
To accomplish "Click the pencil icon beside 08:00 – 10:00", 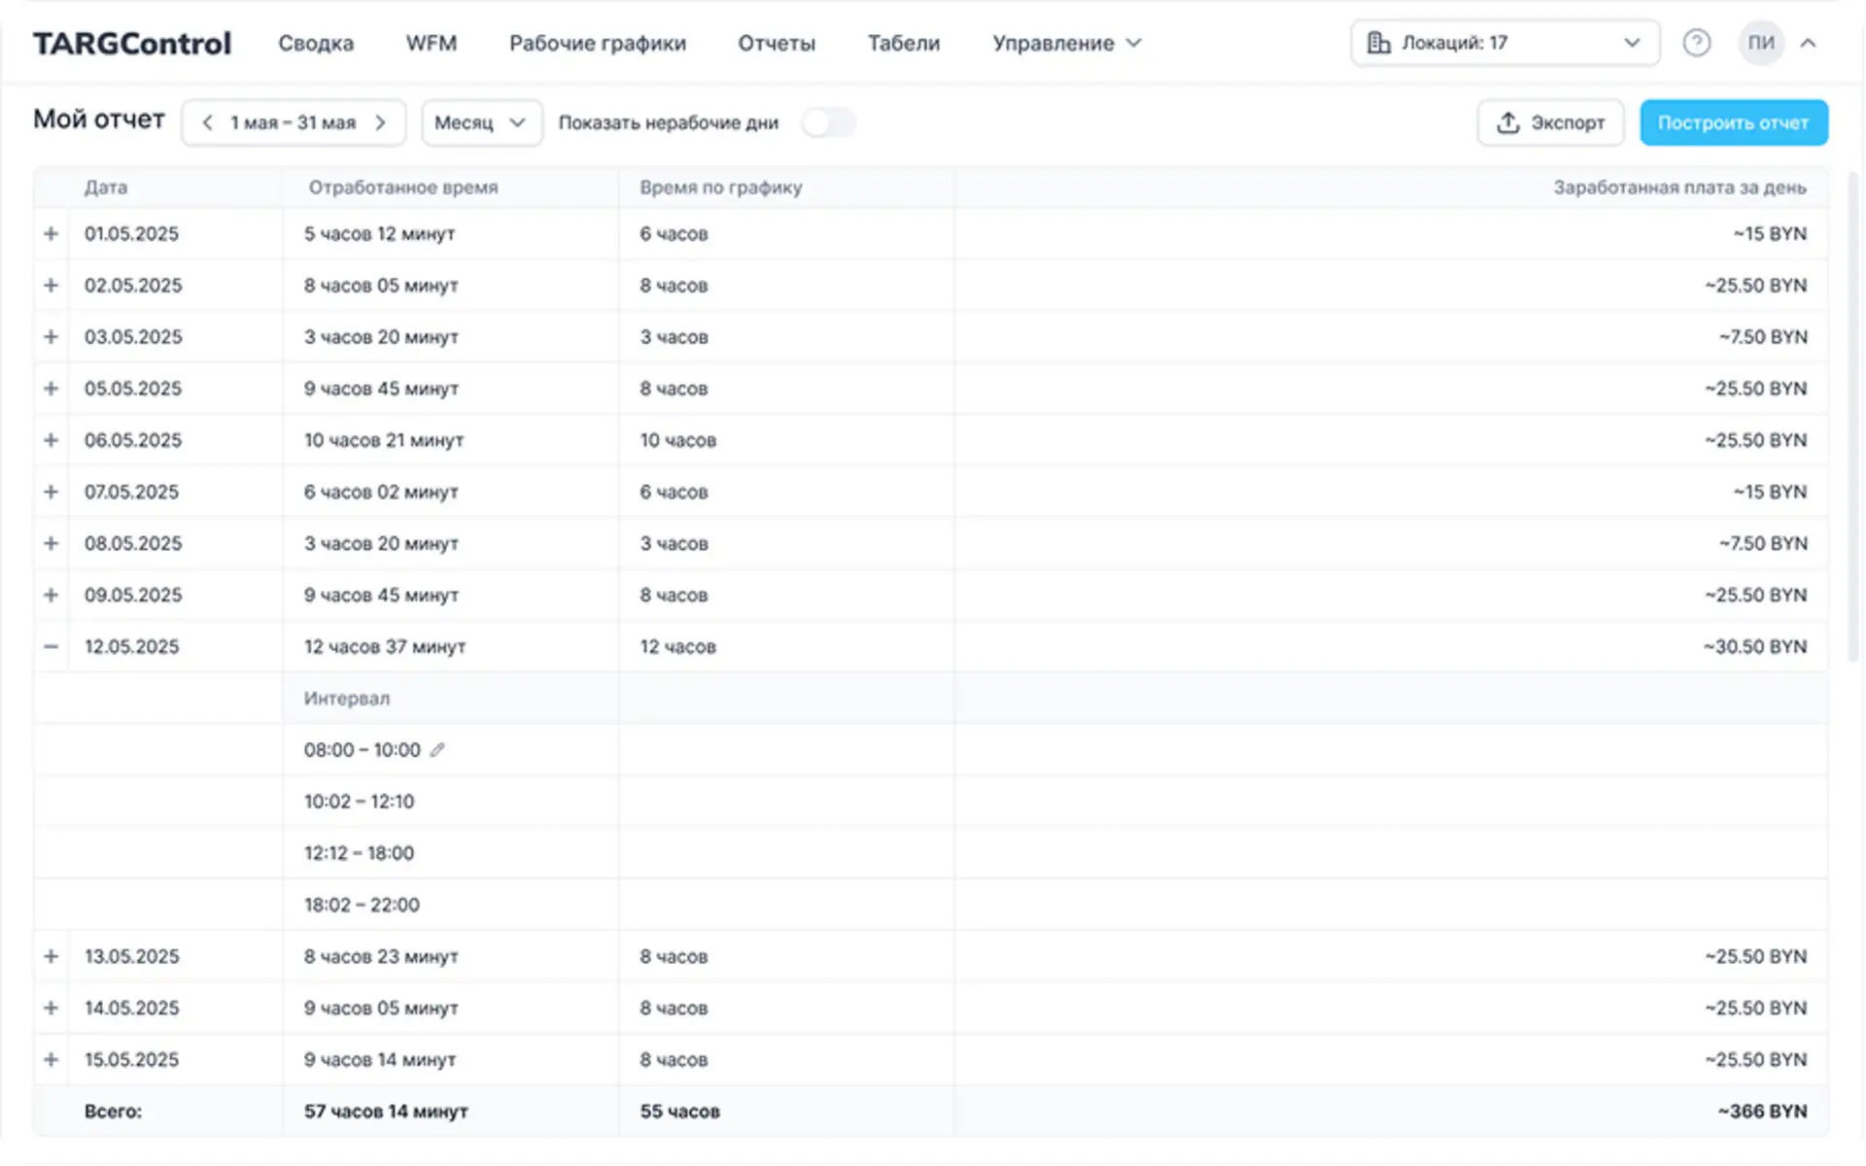I will [x=437, y=750].
